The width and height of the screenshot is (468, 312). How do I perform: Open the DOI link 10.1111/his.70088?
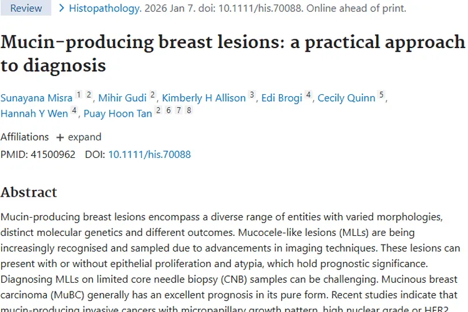coord(149,154)
